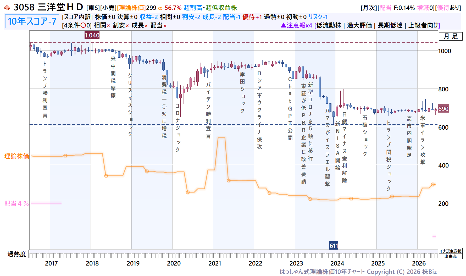
Task: Click the 2024 year label on axis
Action: (337, 263)
